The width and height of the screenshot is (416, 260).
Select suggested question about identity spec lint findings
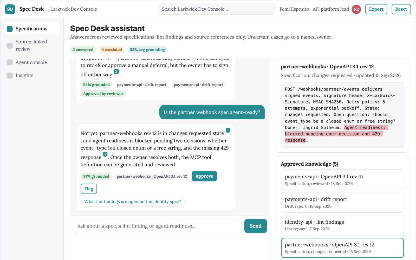pos(133,201)
